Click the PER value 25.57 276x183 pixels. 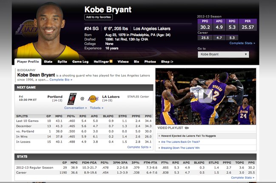[248, 27]
